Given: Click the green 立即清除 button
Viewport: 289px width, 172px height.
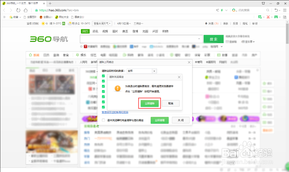Looking at the screenshot, I should tap(150, 103).
